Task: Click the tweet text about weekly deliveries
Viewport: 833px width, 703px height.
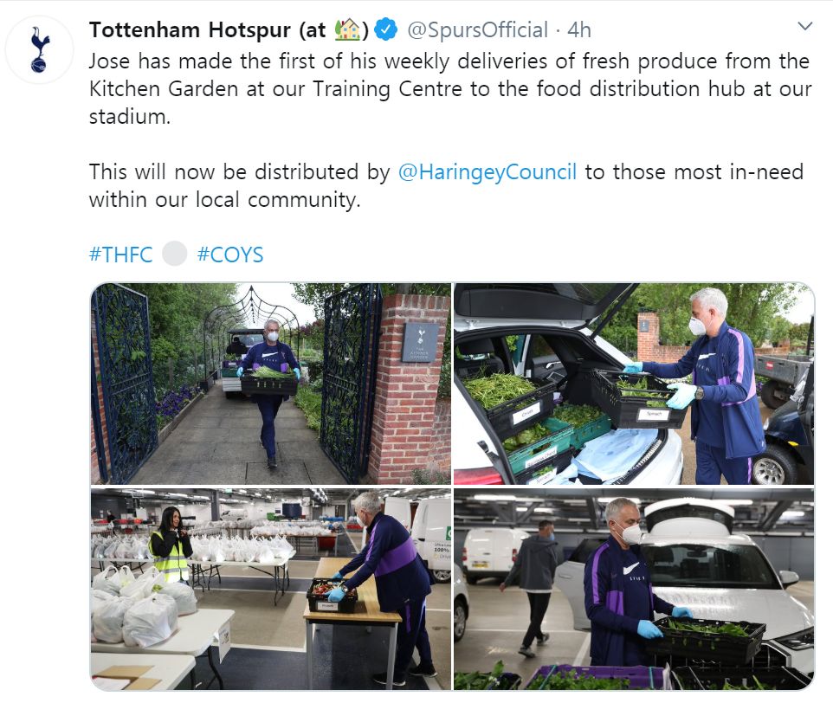Action: point(450,89)
